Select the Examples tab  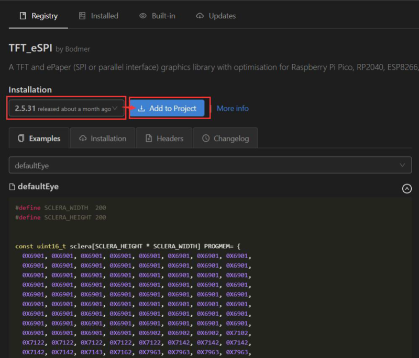coord(39,138)
